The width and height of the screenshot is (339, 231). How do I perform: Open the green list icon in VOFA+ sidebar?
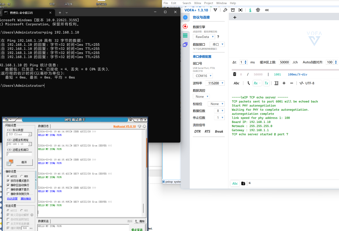click(185, 35)
